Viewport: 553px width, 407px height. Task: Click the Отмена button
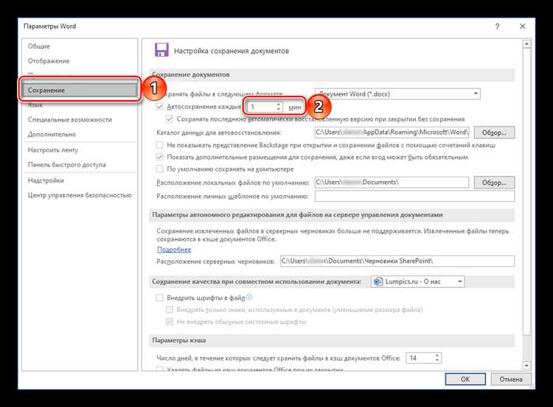(511, 379)
